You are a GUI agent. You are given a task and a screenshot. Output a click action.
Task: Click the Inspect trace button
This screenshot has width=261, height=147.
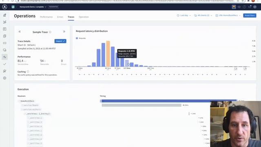[x=60, y=41]
